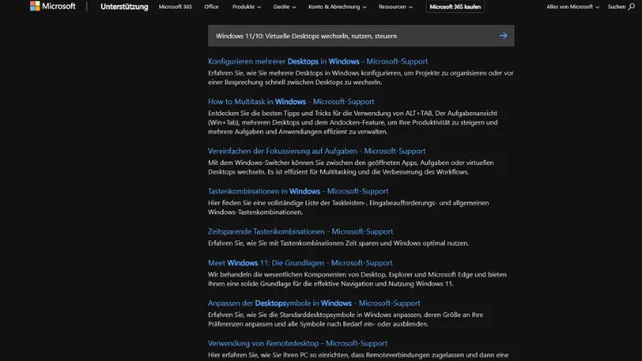Expand the Produkte dropdown

[247, 7]
